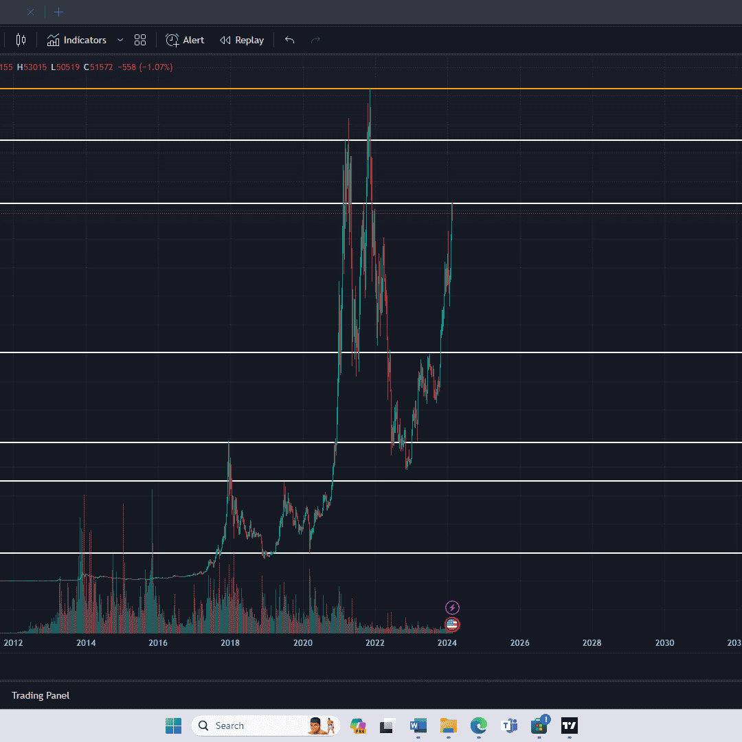Open the Windows Start menu
The image size is (742, 742).
[173, 726]
